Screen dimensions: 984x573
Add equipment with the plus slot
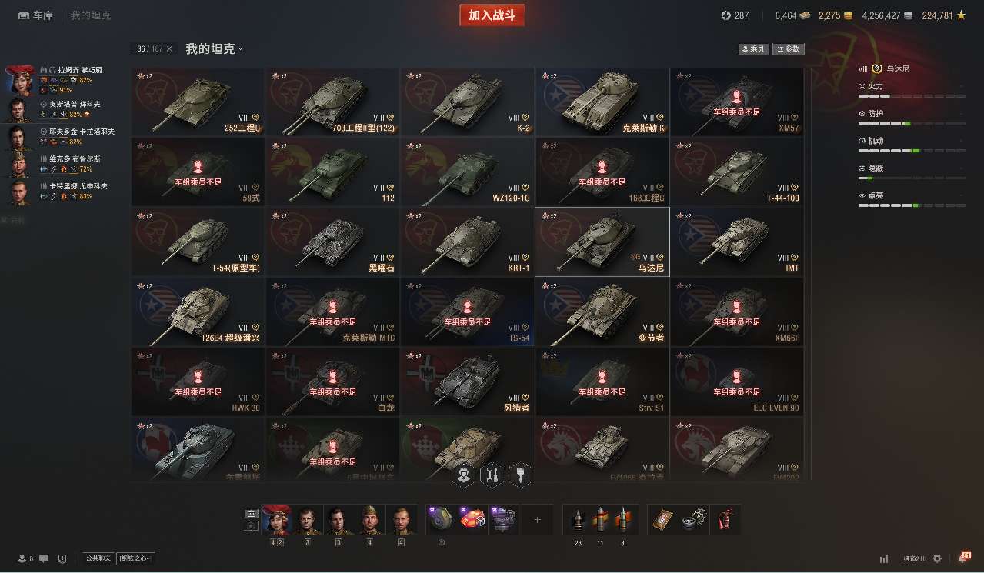(x=537, y=520)
